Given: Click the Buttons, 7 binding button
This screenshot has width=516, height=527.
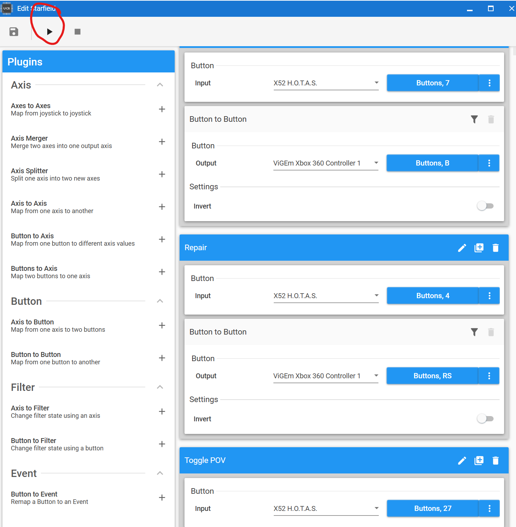Looking at the screenshot, I should [x=433, y=83].
